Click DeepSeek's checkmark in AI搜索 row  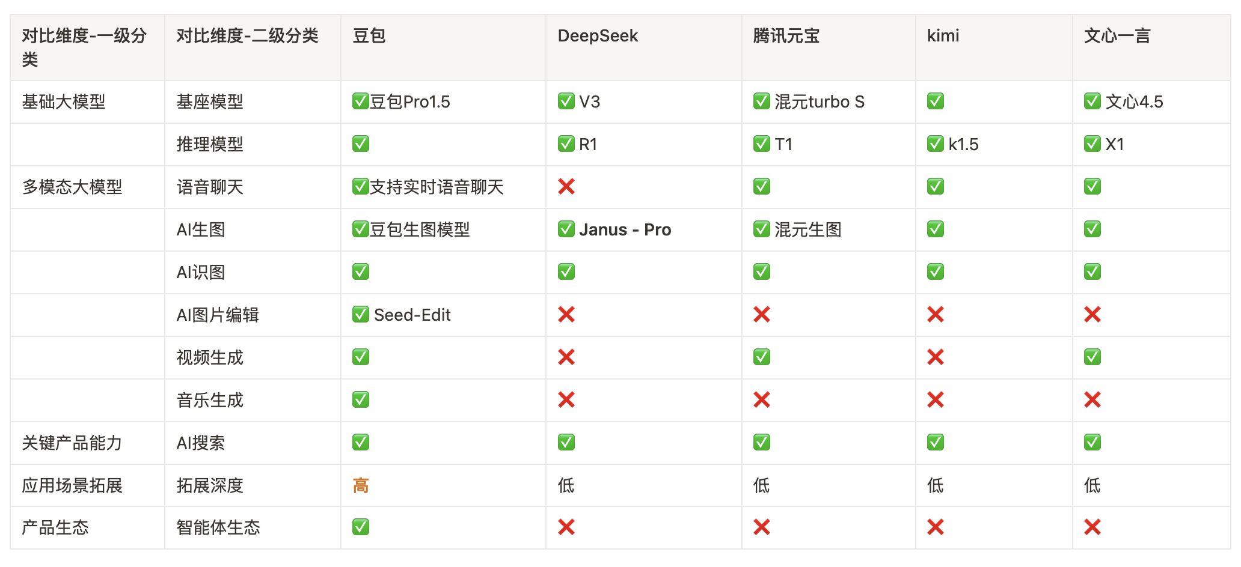click(x=566, y=443)
